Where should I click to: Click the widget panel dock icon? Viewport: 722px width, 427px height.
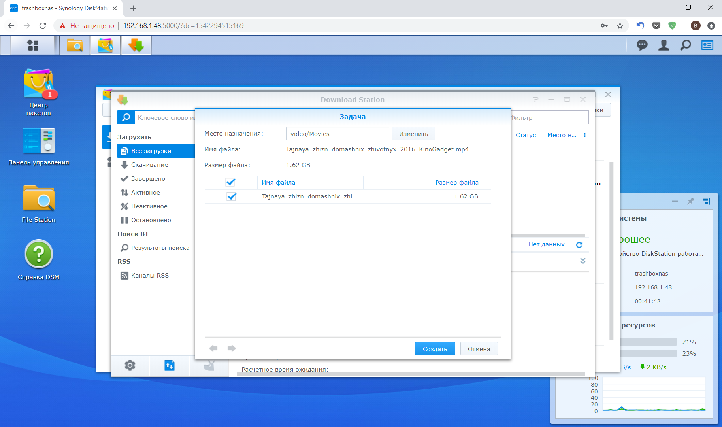(x=707, y=201)
